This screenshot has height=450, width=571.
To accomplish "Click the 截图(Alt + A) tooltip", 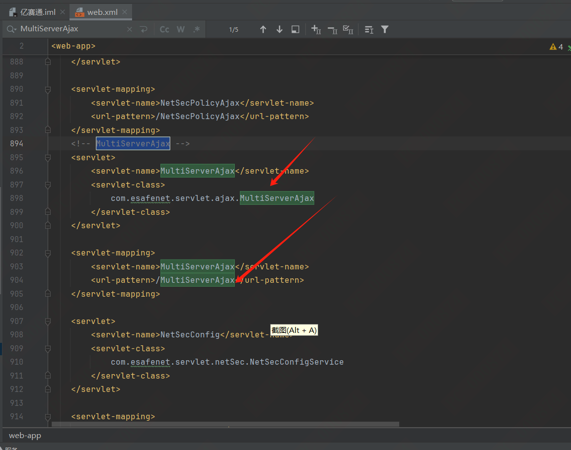I will [294, 330].
